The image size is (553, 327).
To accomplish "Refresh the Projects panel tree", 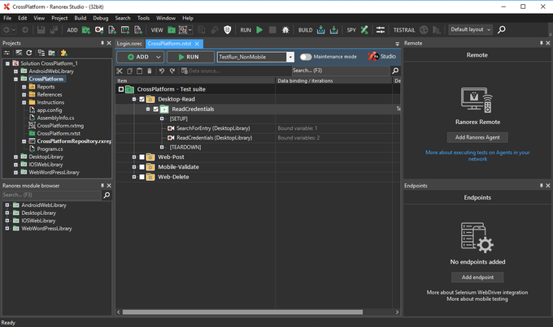I will click(29, 53).
